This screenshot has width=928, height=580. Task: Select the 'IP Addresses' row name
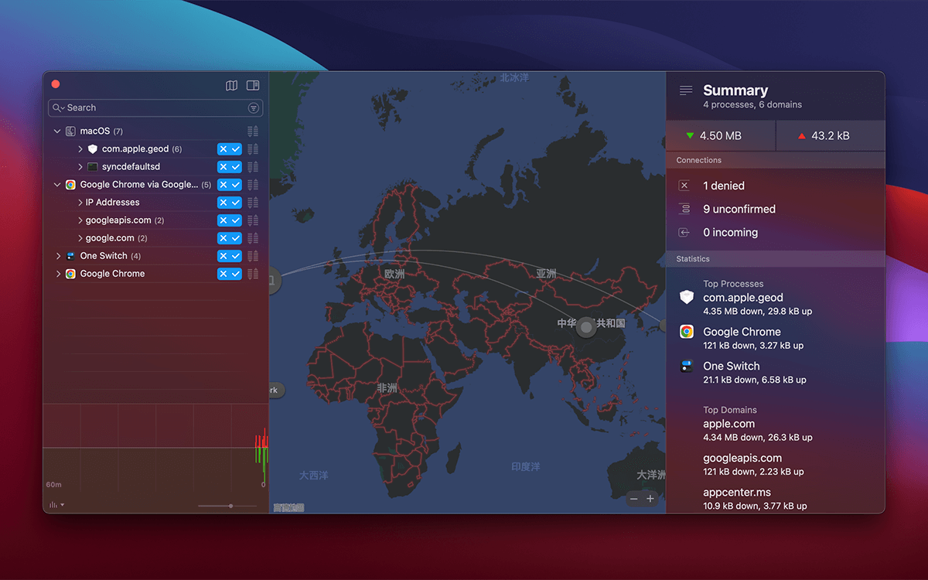(113, 203)
